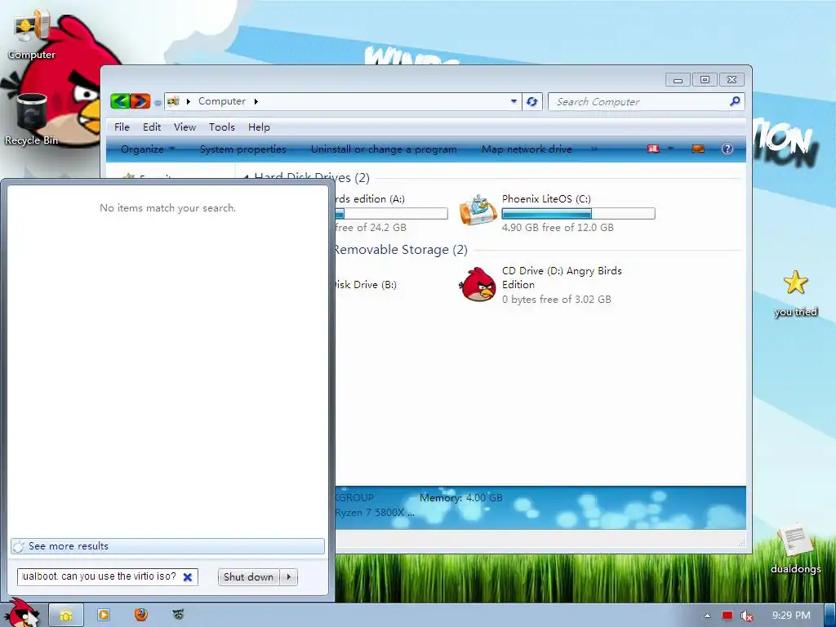Open the 'you tried' star icon on the desktop
Image resolution: width=836 pixels, height=627 pixels.
795,293
